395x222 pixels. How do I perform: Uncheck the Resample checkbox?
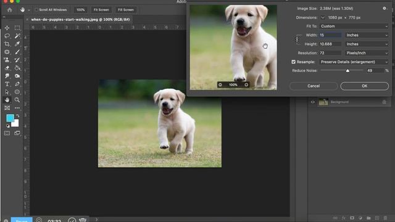[294, 62]
